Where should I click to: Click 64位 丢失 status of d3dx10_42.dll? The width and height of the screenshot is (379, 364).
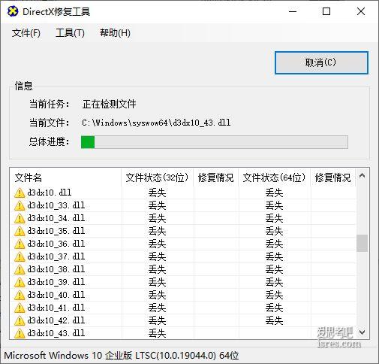pos(274,320)
